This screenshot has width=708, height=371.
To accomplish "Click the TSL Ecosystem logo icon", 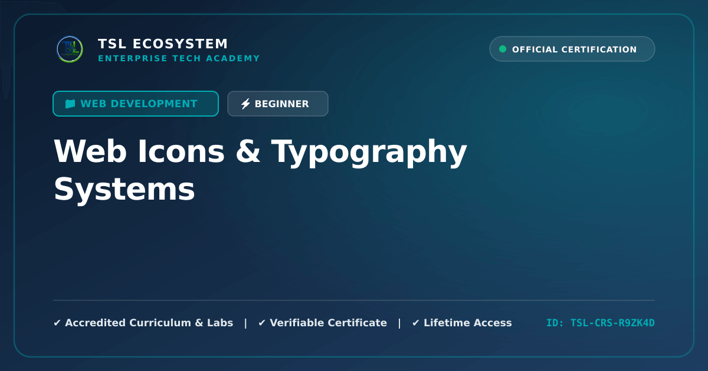I will coord(70,49).
